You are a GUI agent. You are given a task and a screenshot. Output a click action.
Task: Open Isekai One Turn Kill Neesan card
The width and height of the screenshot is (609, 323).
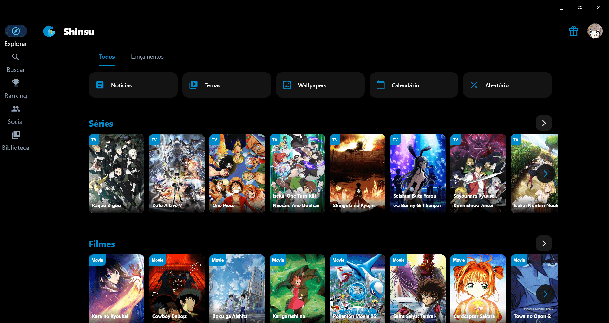pos(297,174)
